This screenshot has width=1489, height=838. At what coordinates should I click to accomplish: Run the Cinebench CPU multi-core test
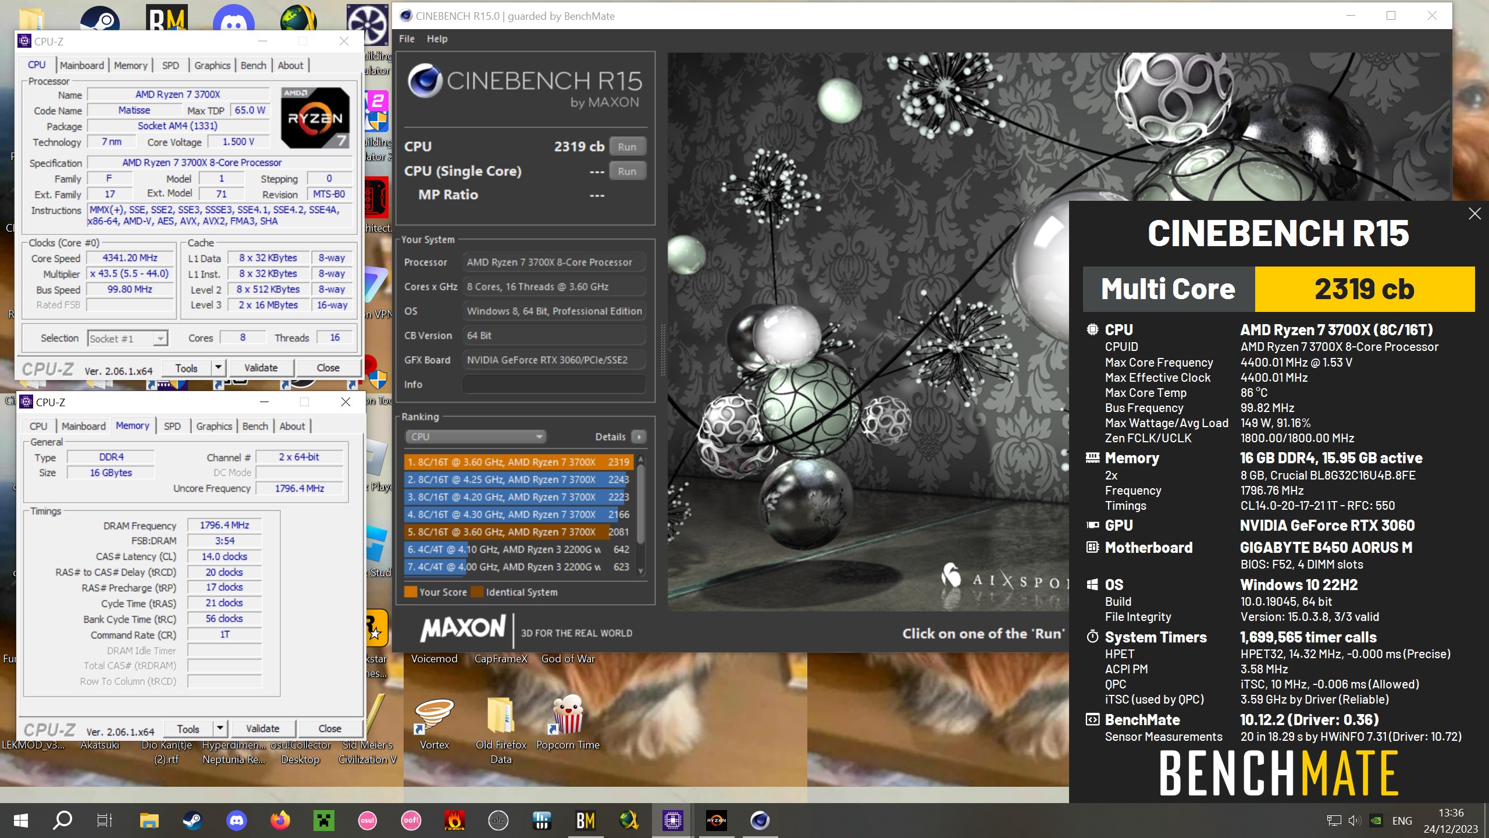coord(627,147)
